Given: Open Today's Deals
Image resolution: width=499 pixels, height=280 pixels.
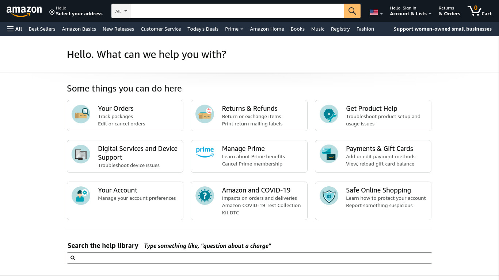Looking at the screenshot, I should (x=203, y=29).
